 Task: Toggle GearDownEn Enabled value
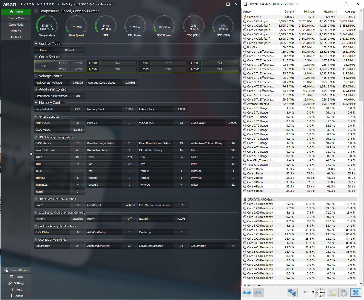click(130, 205)
